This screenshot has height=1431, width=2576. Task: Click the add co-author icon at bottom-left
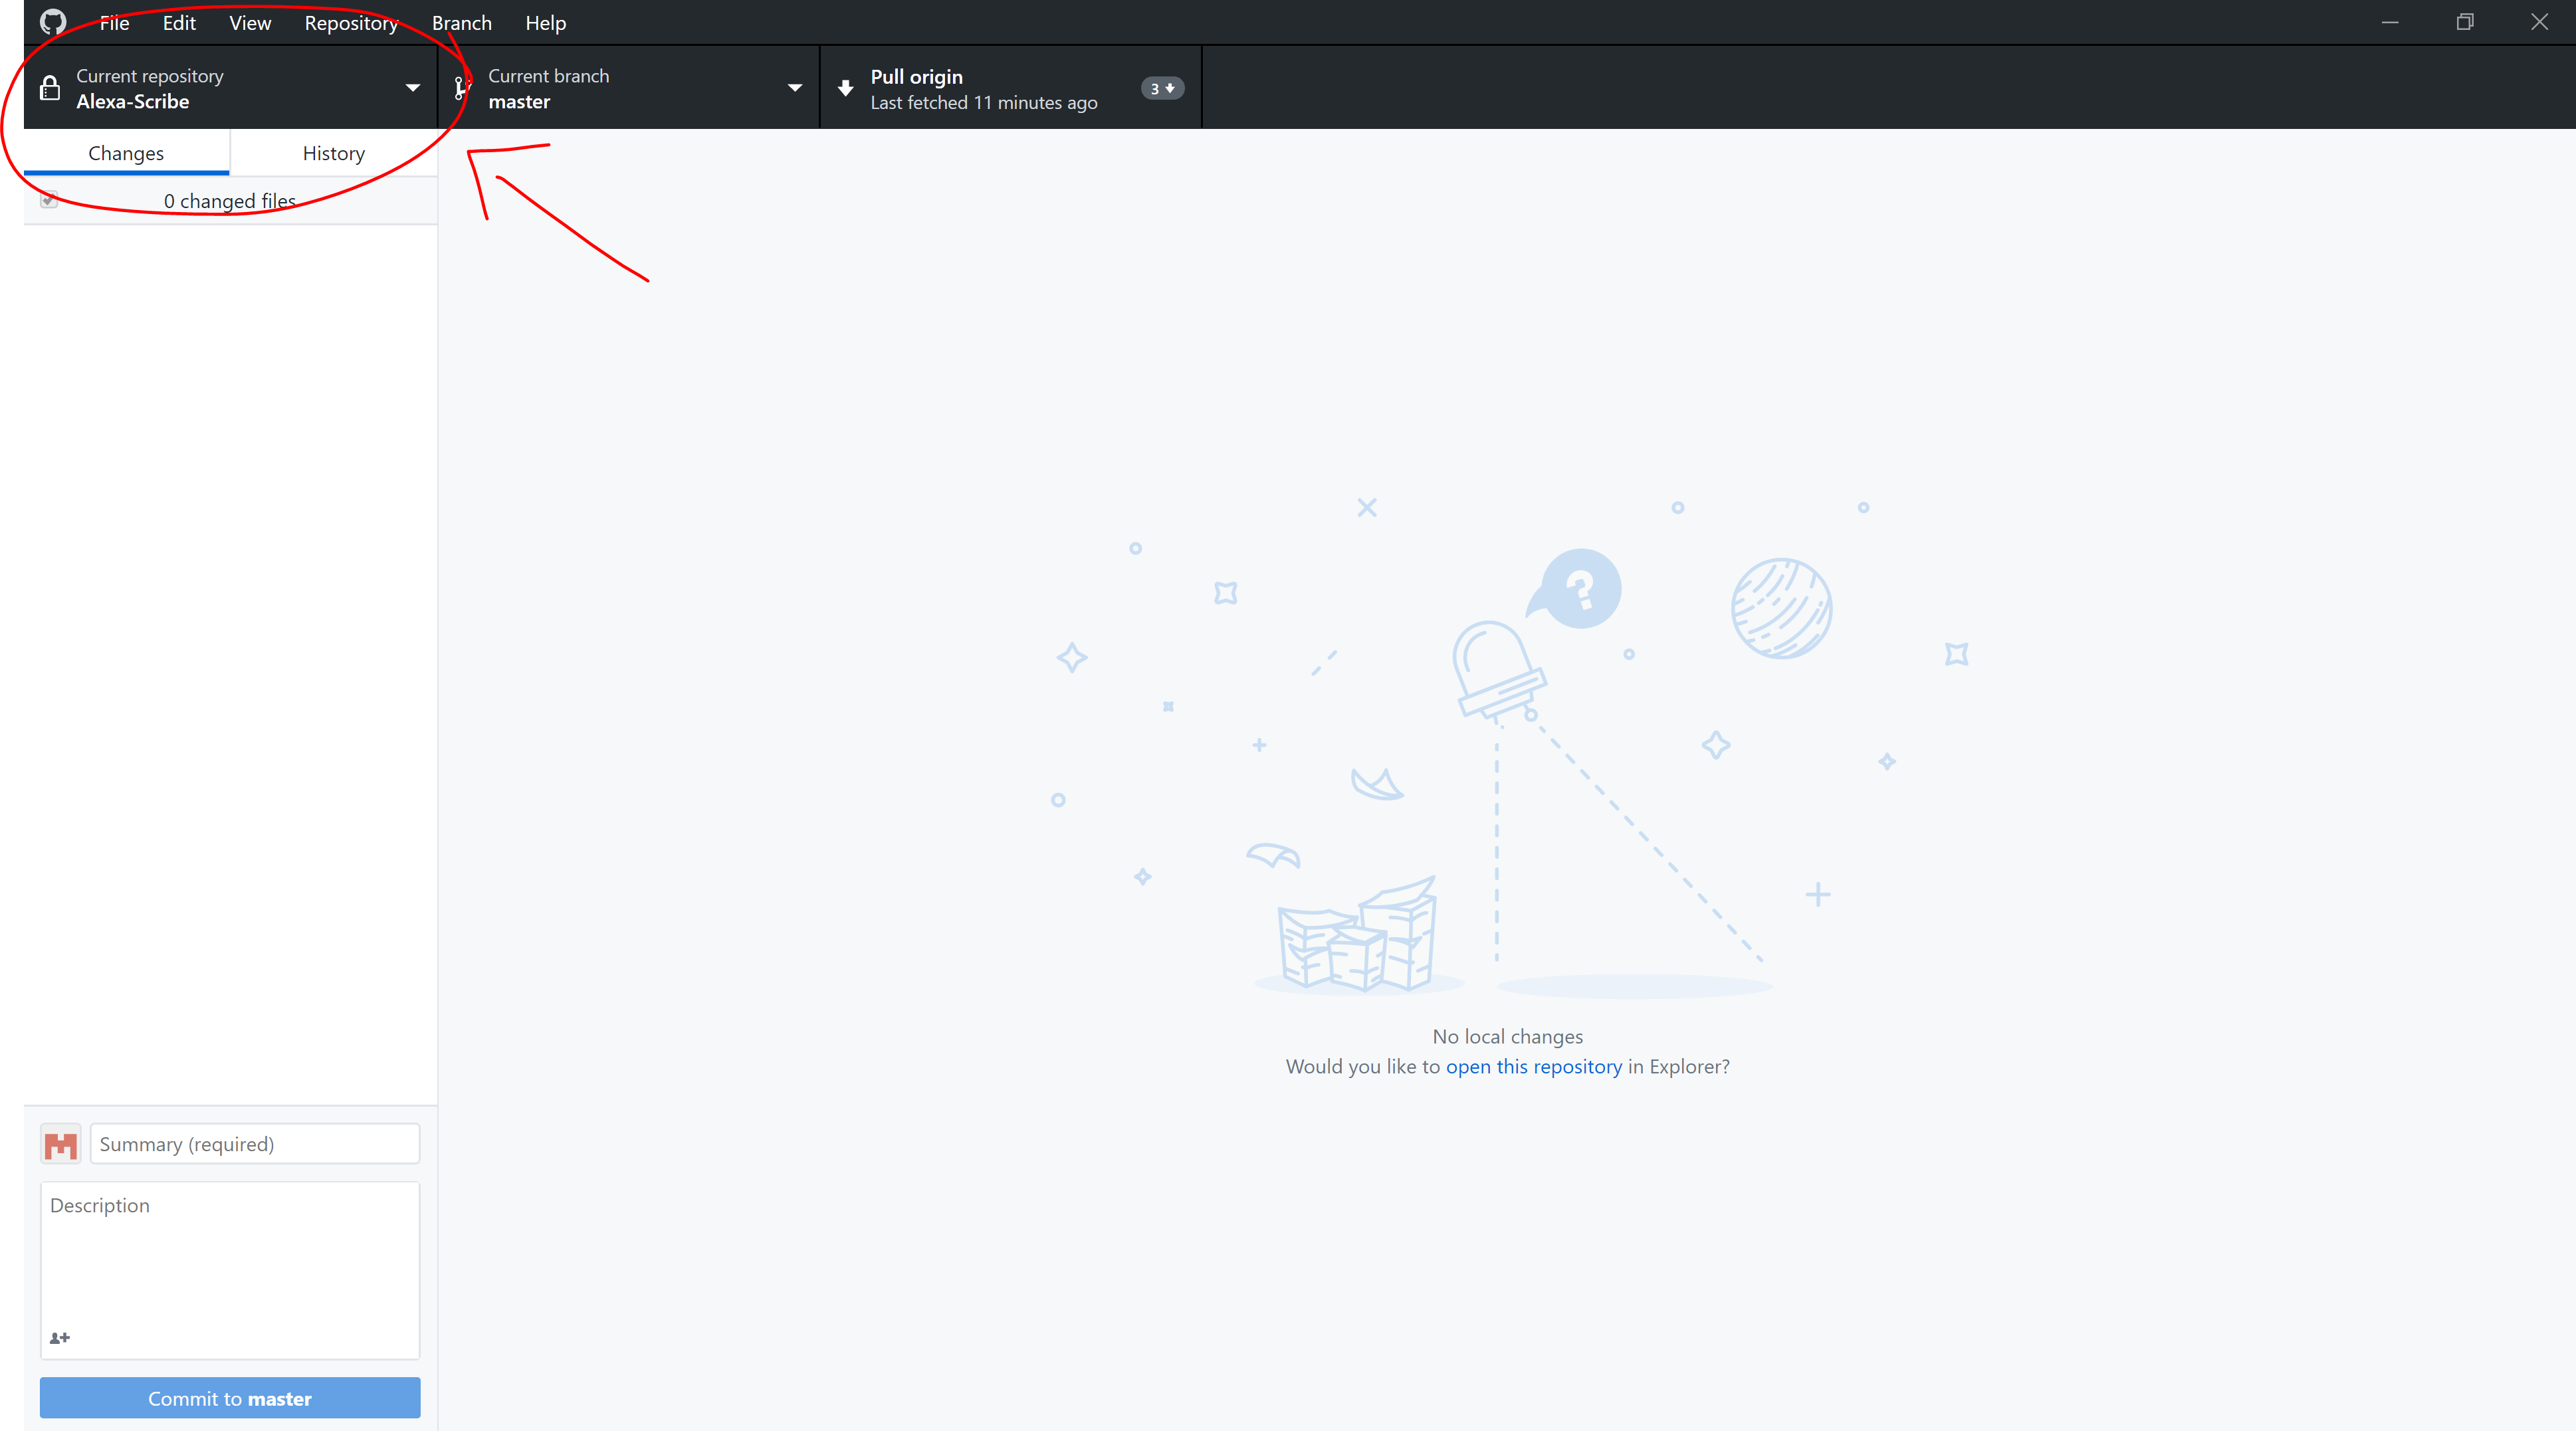click(x=60, y=1337)
